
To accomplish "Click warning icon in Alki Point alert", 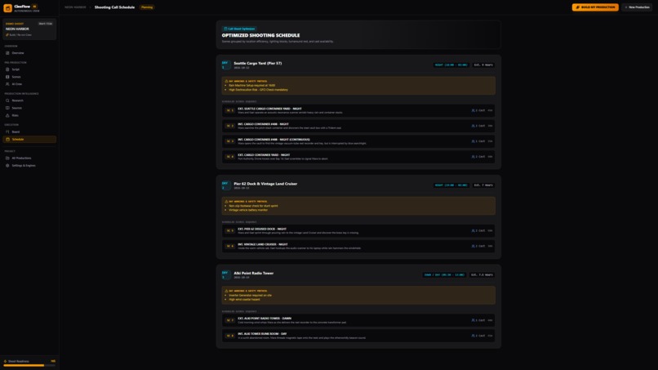I will pyautogui.click(x=227, y=291).
